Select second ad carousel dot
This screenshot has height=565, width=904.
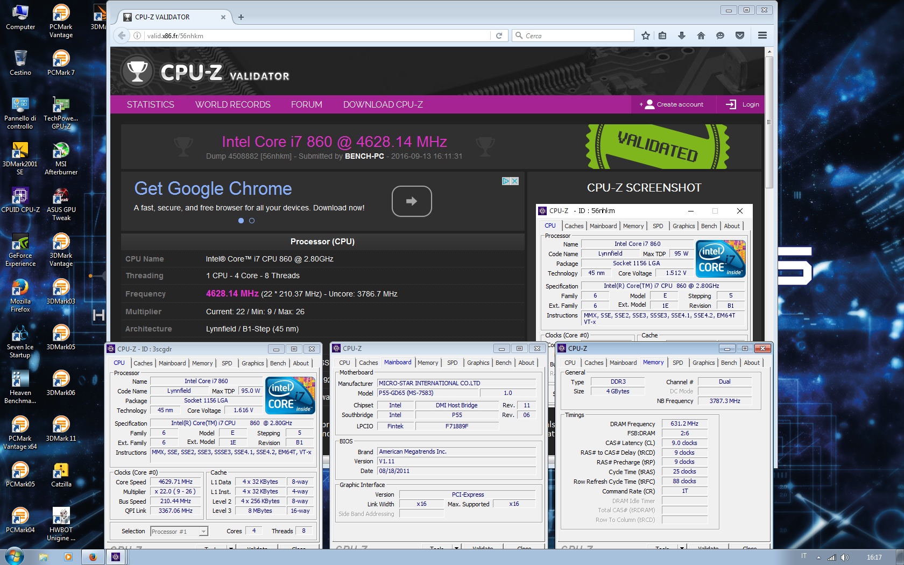click(252, 221)
